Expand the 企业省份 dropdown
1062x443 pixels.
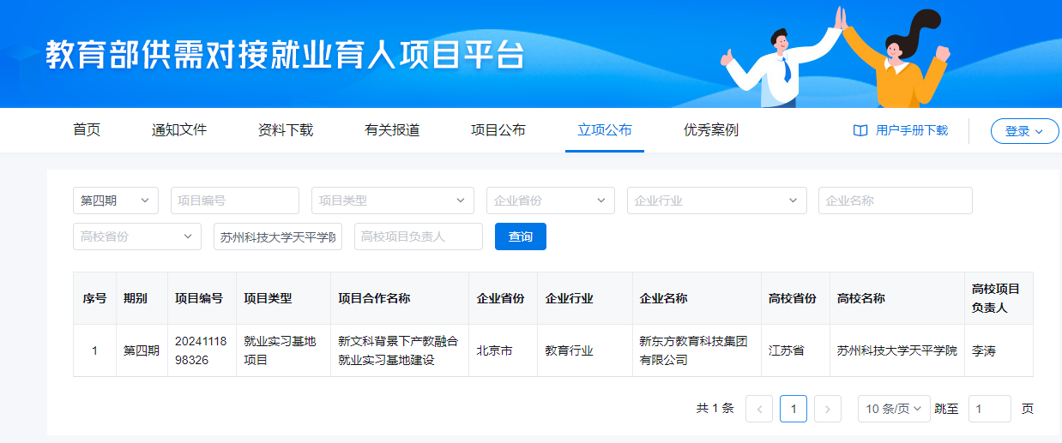pos(550,201)
